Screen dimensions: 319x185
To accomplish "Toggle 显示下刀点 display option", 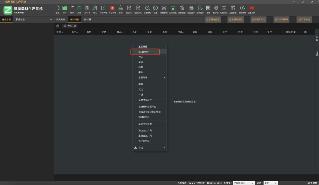I will (304, 20).
